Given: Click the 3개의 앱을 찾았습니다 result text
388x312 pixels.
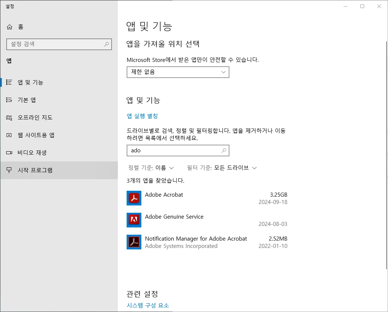Looking at the screenshot, I should tap(155, 181).
